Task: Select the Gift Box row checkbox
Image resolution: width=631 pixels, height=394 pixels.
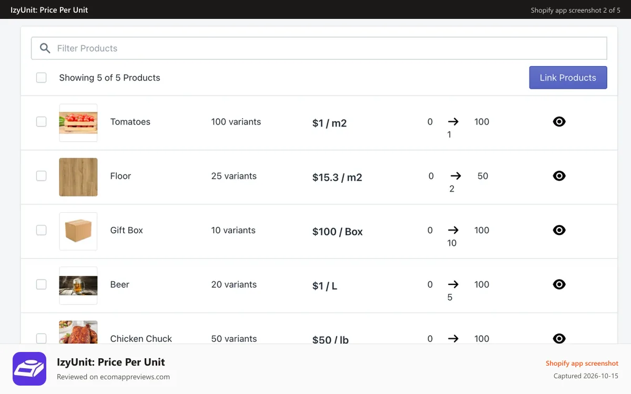Action: tap(41, 230)
